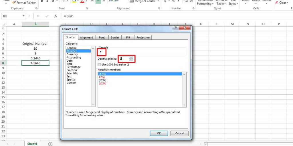The height and width of the screenshot is (146, 293).
Task: Expand the Conditional Formatting menu
Action: coord(205,3)
